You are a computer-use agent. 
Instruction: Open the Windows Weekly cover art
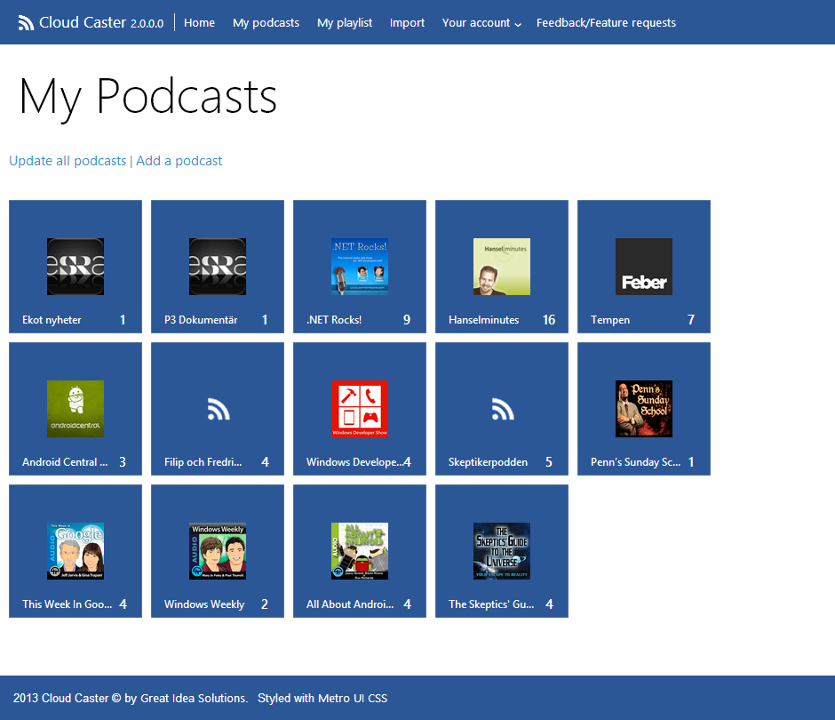pyautogui.click(x=218, y=551)
